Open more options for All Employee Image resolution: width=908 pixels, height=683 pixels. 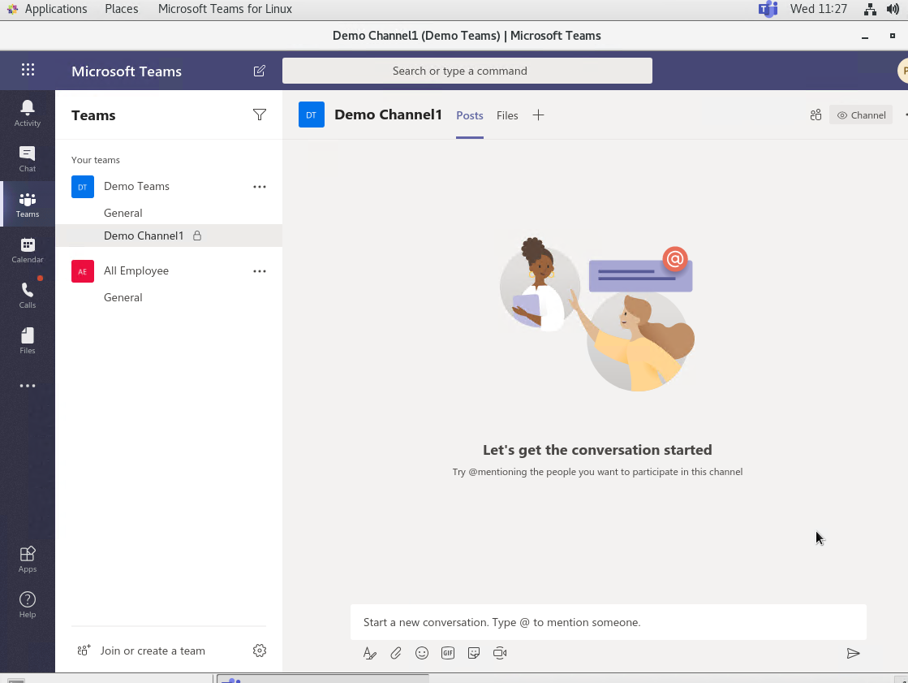260,271
